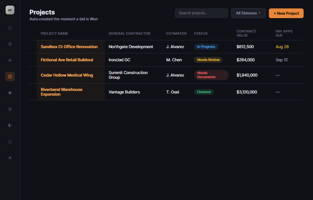
Task: Open the filled-dot circle sidebar icon
Action: click(10, 92)
